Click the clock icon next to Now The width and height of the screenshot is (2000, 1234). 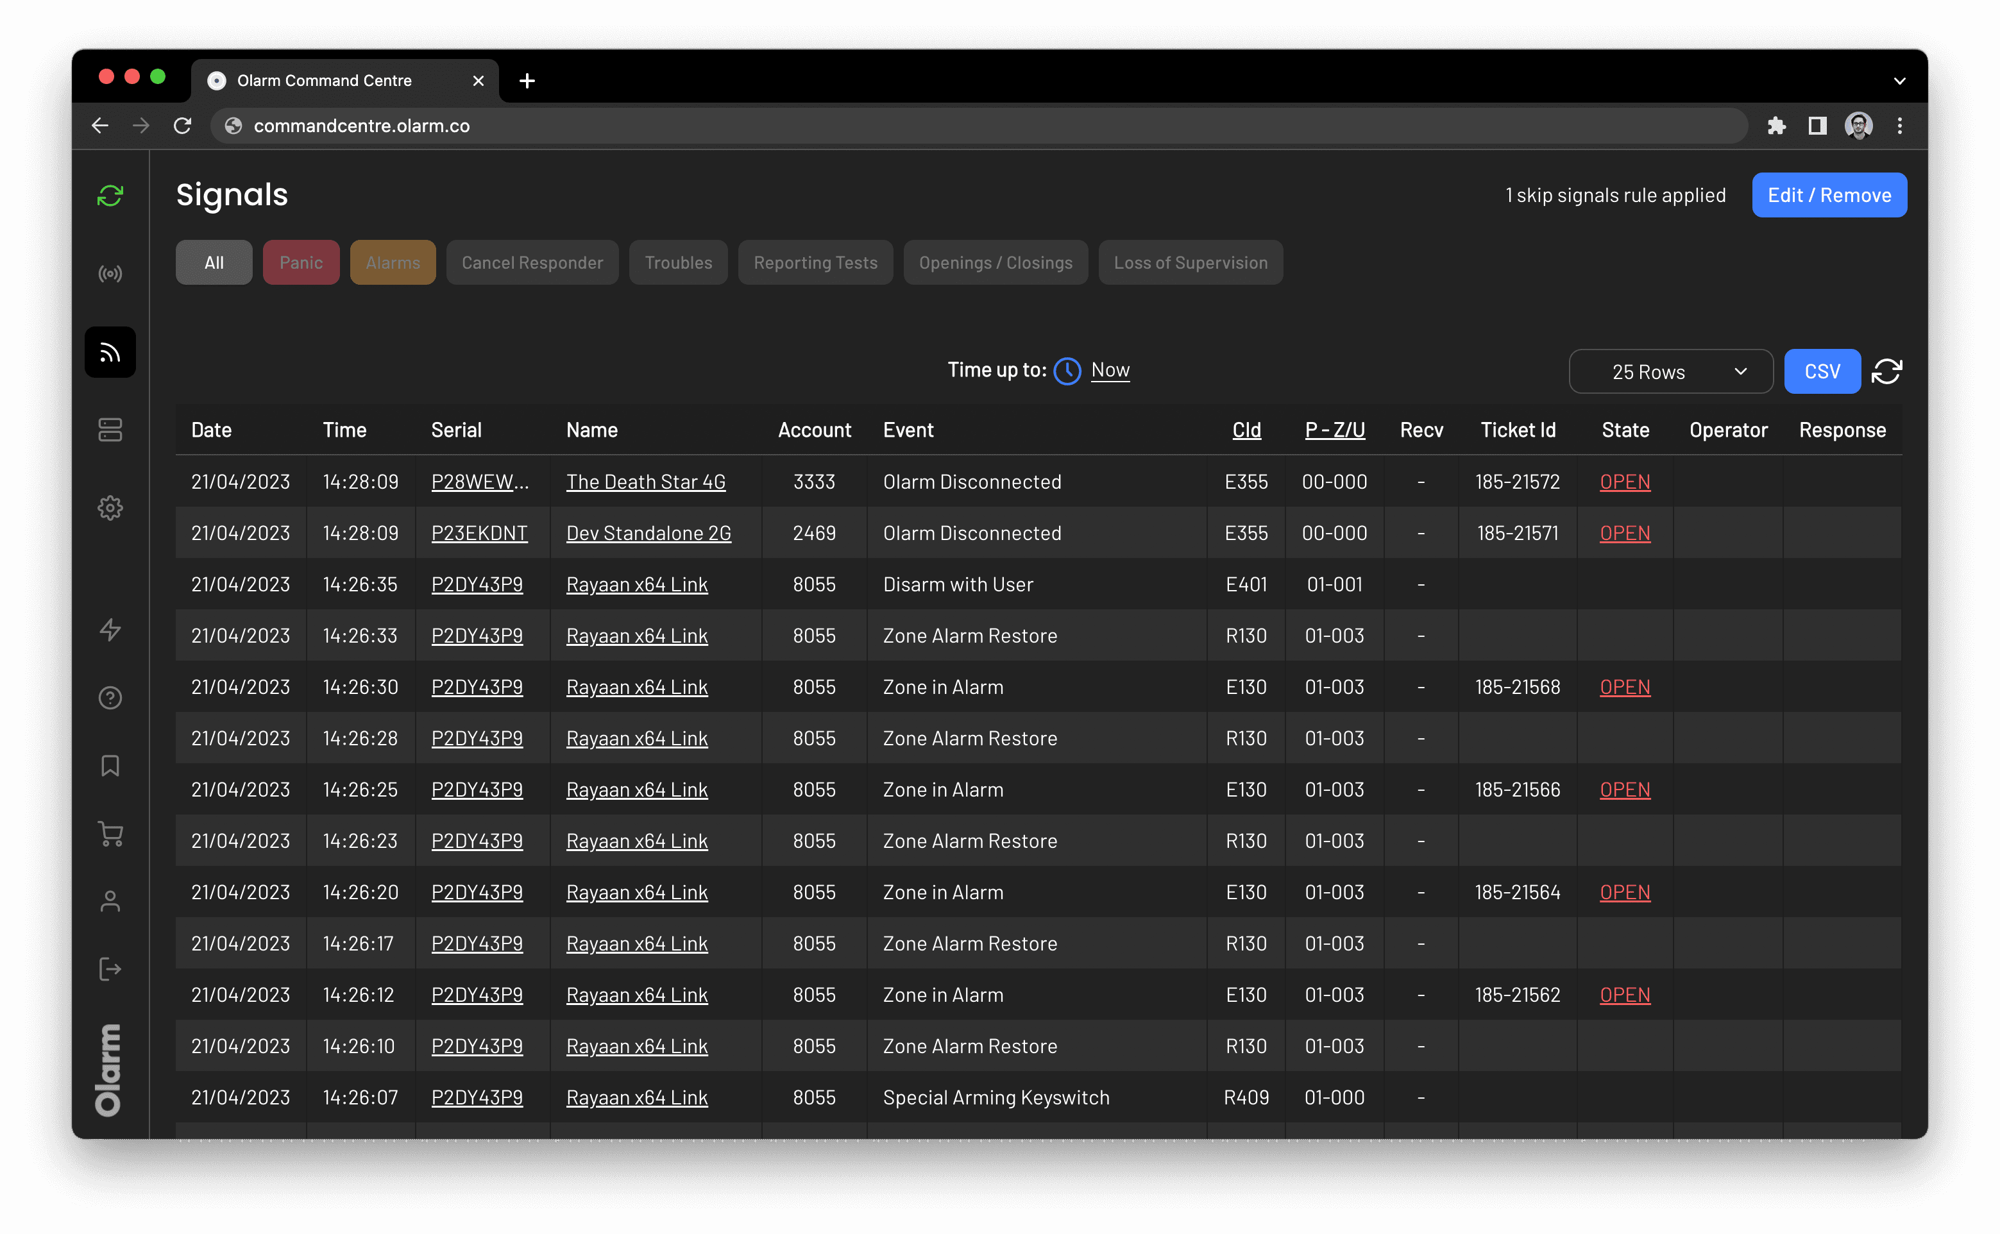click(x=1067, y=371)
